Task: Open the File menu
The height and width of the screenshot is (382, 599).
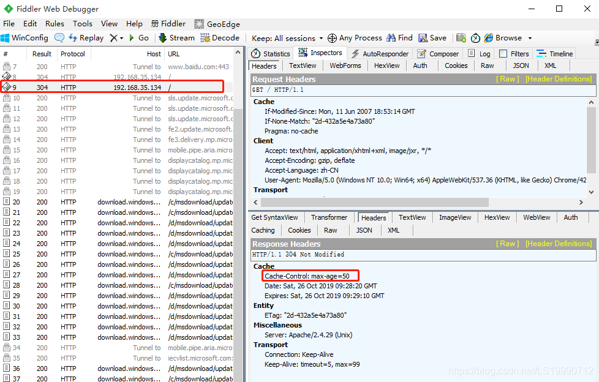Action: pyautogui.click(x=9, y=24)
